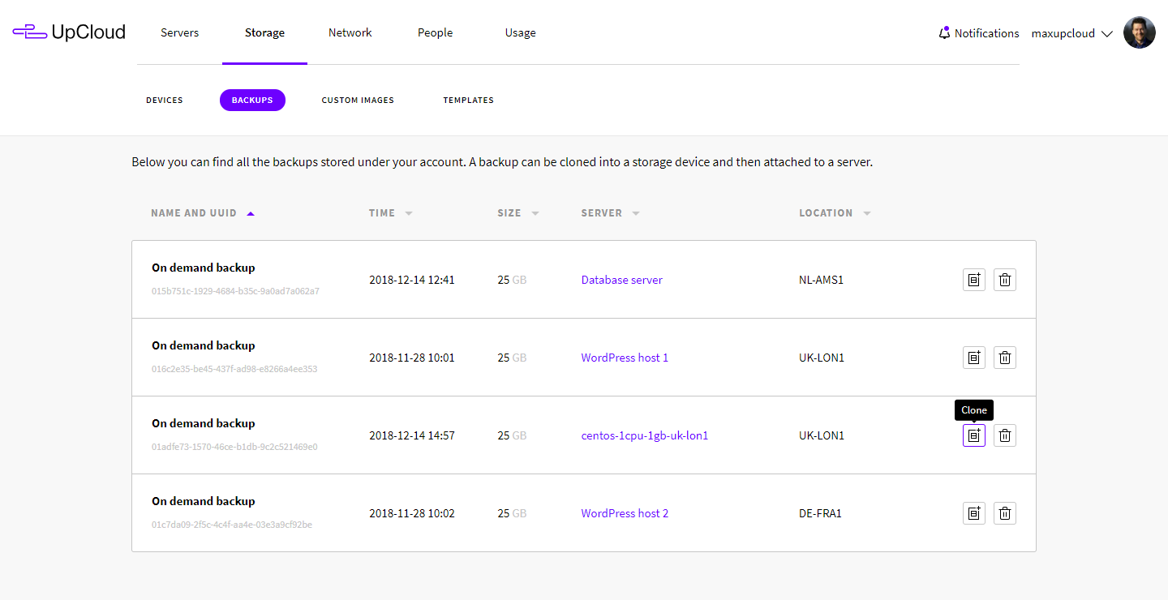Open the WordPress host 1 link

coord(625,358)
